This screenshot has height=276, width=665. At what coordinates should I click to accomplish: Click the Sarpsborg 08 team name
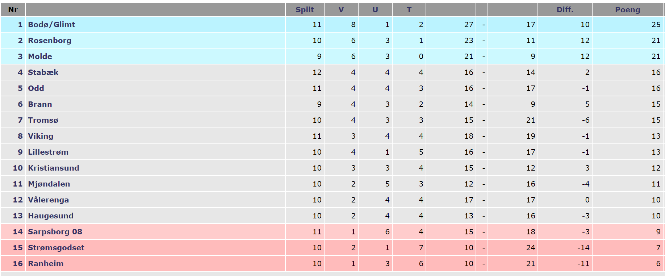(55, 232)
